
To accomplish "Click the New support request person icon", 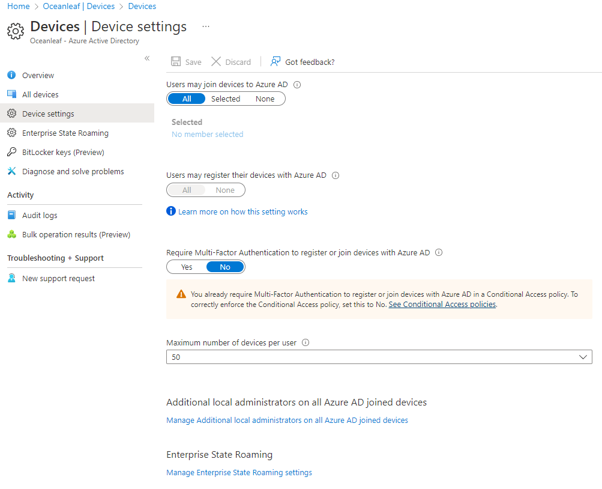I will tap(11, 278).
